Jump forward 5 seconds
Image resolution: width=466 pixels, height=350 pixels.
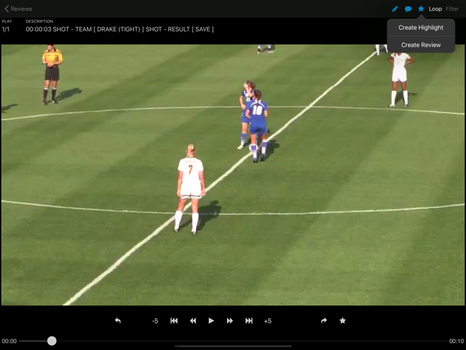click(x=268, y=321)
